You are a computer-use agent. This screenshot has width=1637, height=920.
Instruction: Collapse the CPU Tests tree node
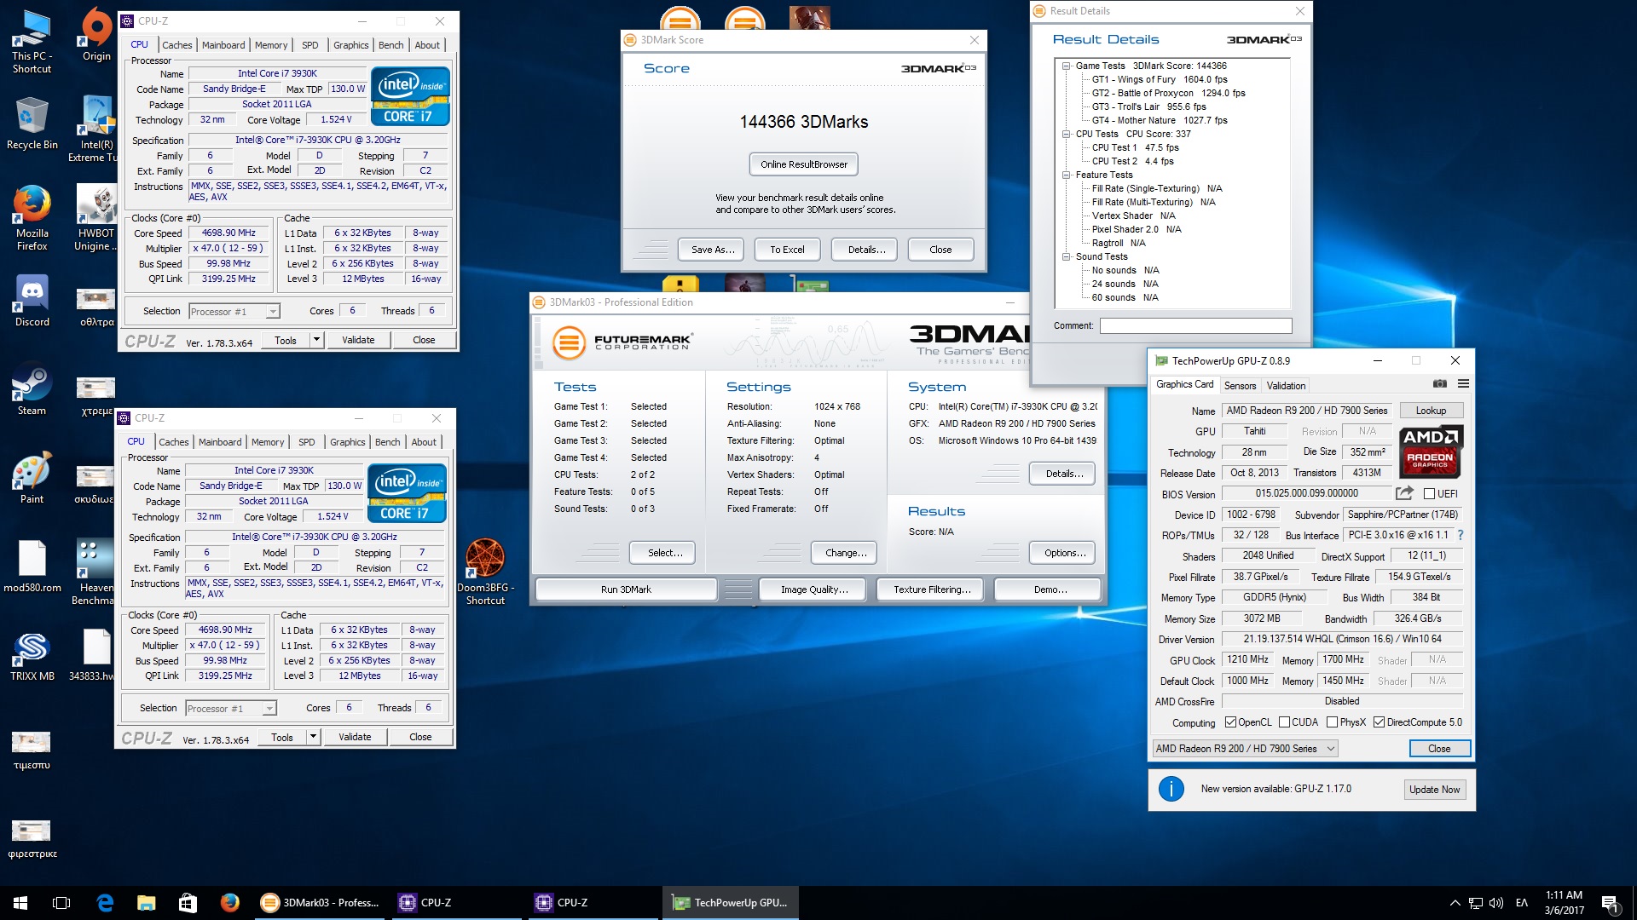[x=1067, y=134]
